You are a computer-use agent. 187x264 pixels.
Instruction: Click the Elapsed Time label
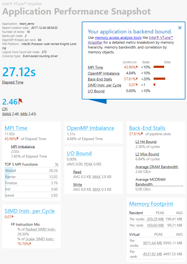13,82
